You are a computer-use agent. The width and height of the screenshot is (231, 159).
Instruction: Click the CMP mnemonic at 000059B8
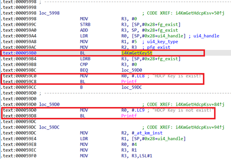84,65
